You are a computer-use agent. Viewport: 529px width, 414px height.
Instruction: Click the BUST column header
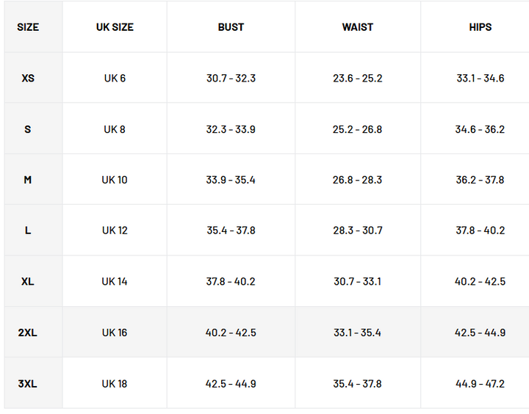(x=231, y=27)
